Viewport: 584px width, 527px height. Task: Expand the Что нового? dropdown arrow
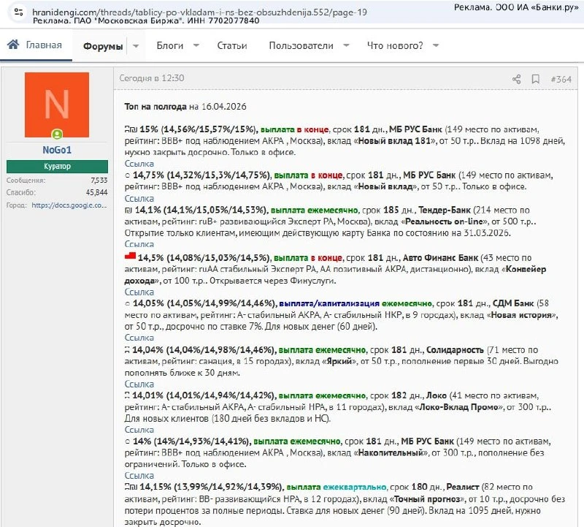tap(436, 45)
